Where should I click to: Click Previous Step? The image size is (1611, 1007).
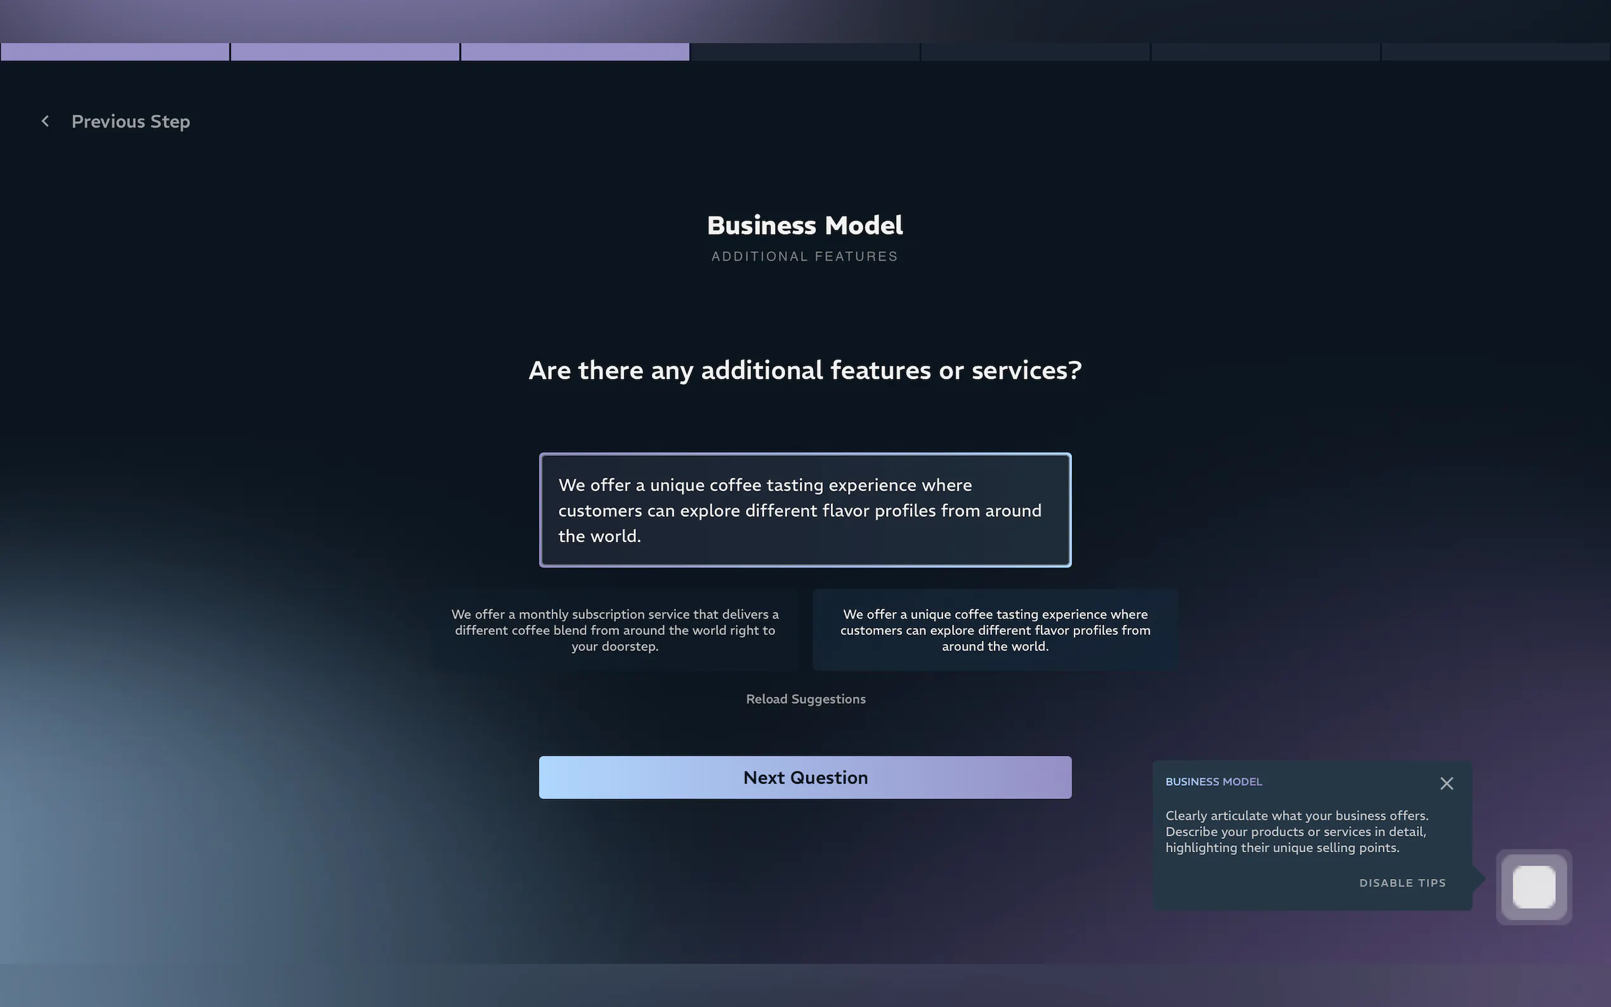(131, 121)
